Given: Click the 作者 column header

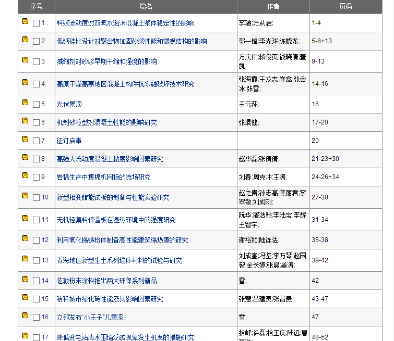Looking at the screenshot, I should [273, 6].
